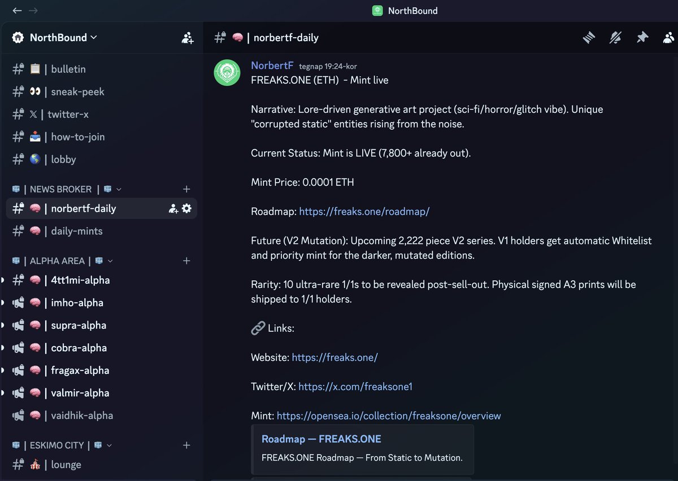Open the cobra-alpha channel
The width and height of the screenshot is (678, 481).
pyautogui.click(x=102, y=348)
